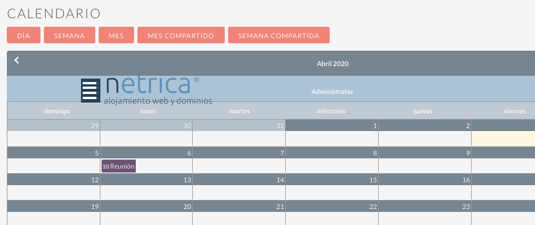
Task: Open SEMANA COMPARTIDA view
Action: pos(279,35)
